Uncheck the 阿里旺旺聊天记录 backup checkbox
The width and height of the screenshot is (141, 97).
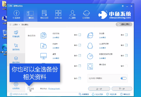[126, 56]
